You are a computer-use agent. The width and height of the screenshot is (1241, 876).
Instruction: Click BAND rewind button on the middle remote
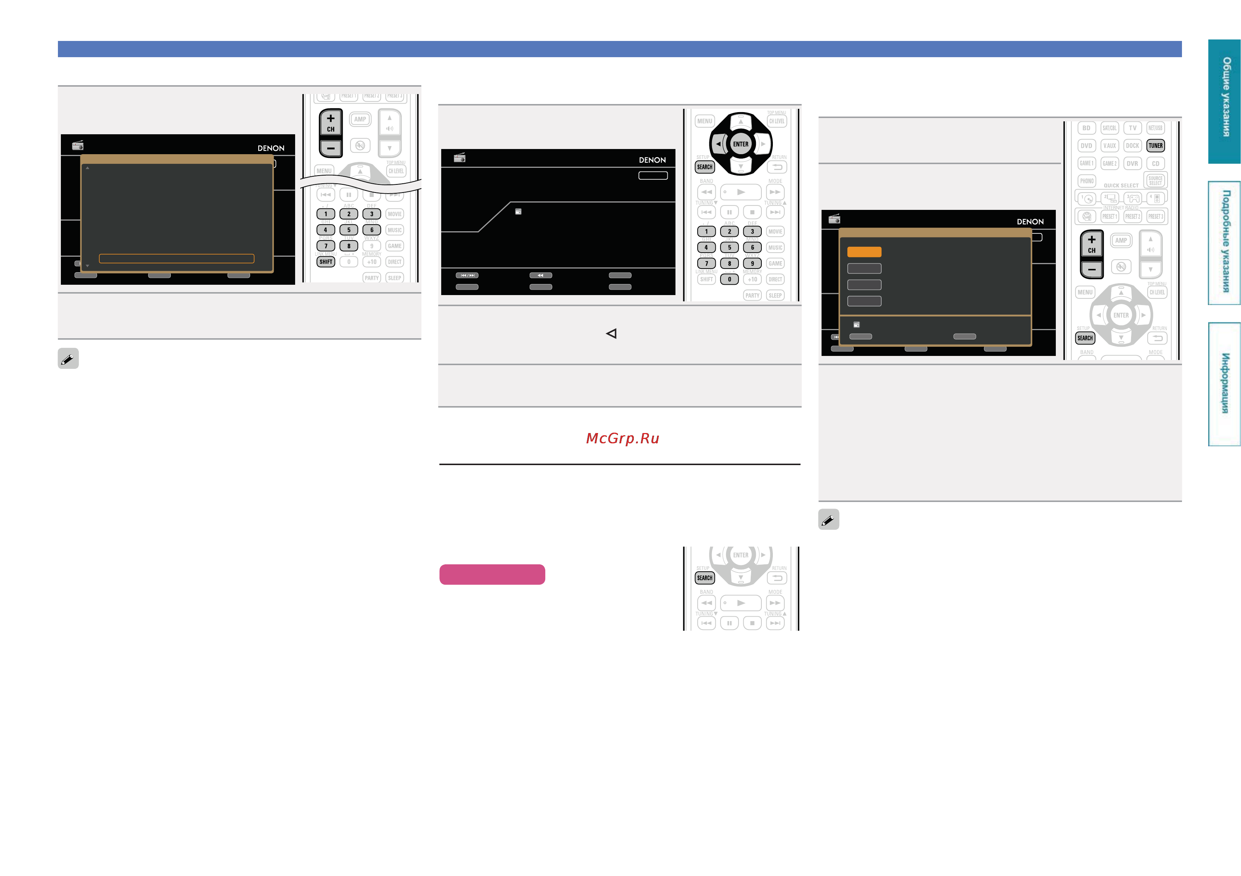(x=706, y=193)
